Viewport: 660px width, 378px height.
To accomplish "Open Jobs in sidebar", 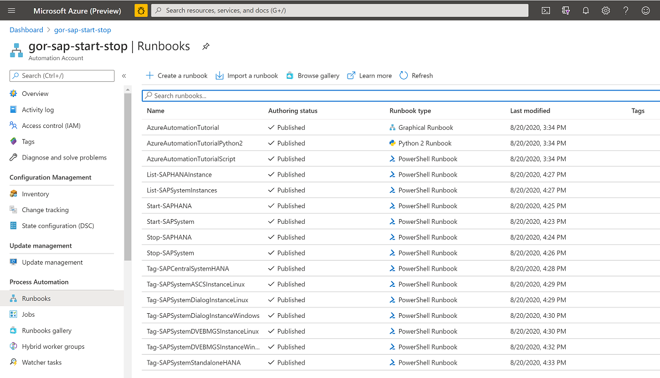I will [x=28, y=314].
